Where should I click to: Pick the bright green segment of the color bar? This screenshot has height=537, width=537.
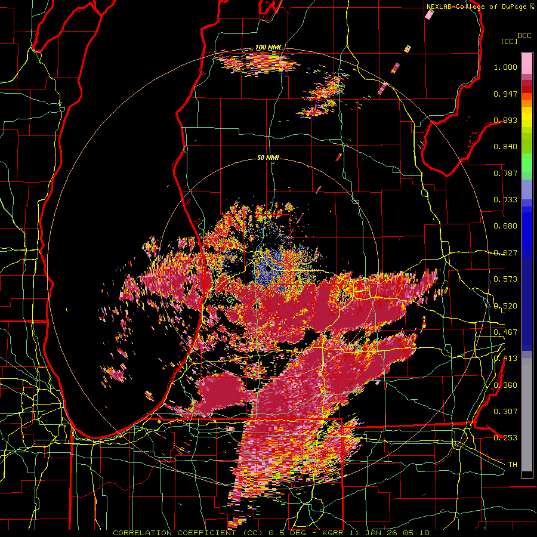(527, 163)
